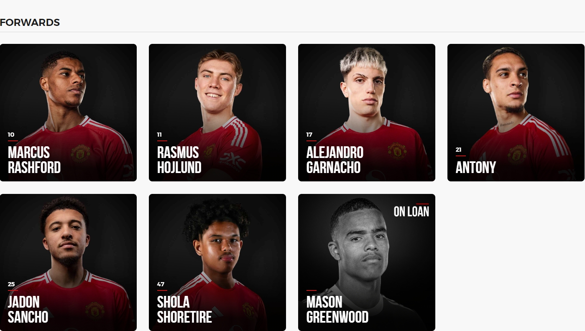Click the Shola Shoretire name text
This screenshot has height=331, width=585.
[x=184, y=309]
